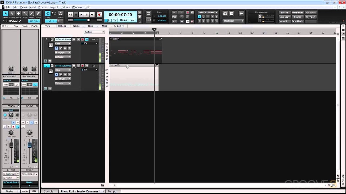Adjust Untitled strip volume fader
The image size is (346, 194).
coord(11,145)
